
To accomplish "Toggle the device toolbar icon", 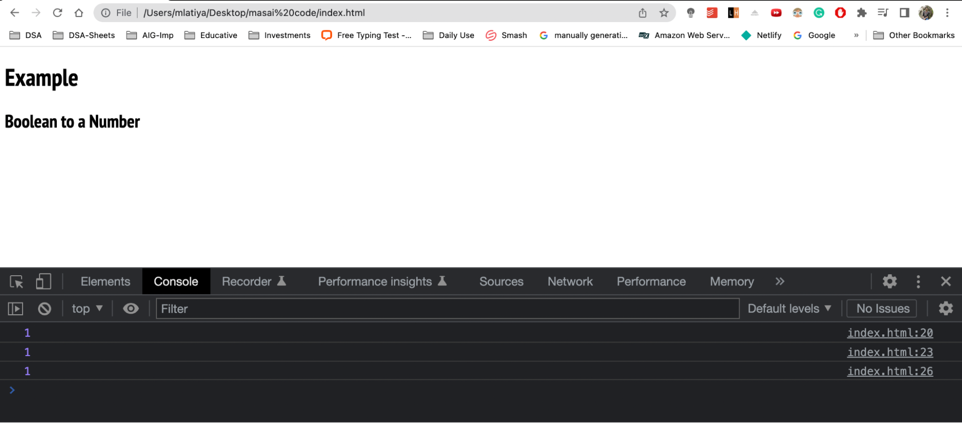I will [x=43, y=282].
